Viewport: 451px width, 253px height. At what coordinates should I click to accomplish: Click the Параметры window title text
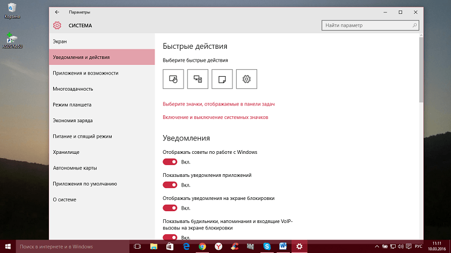(x=79, y=12)
